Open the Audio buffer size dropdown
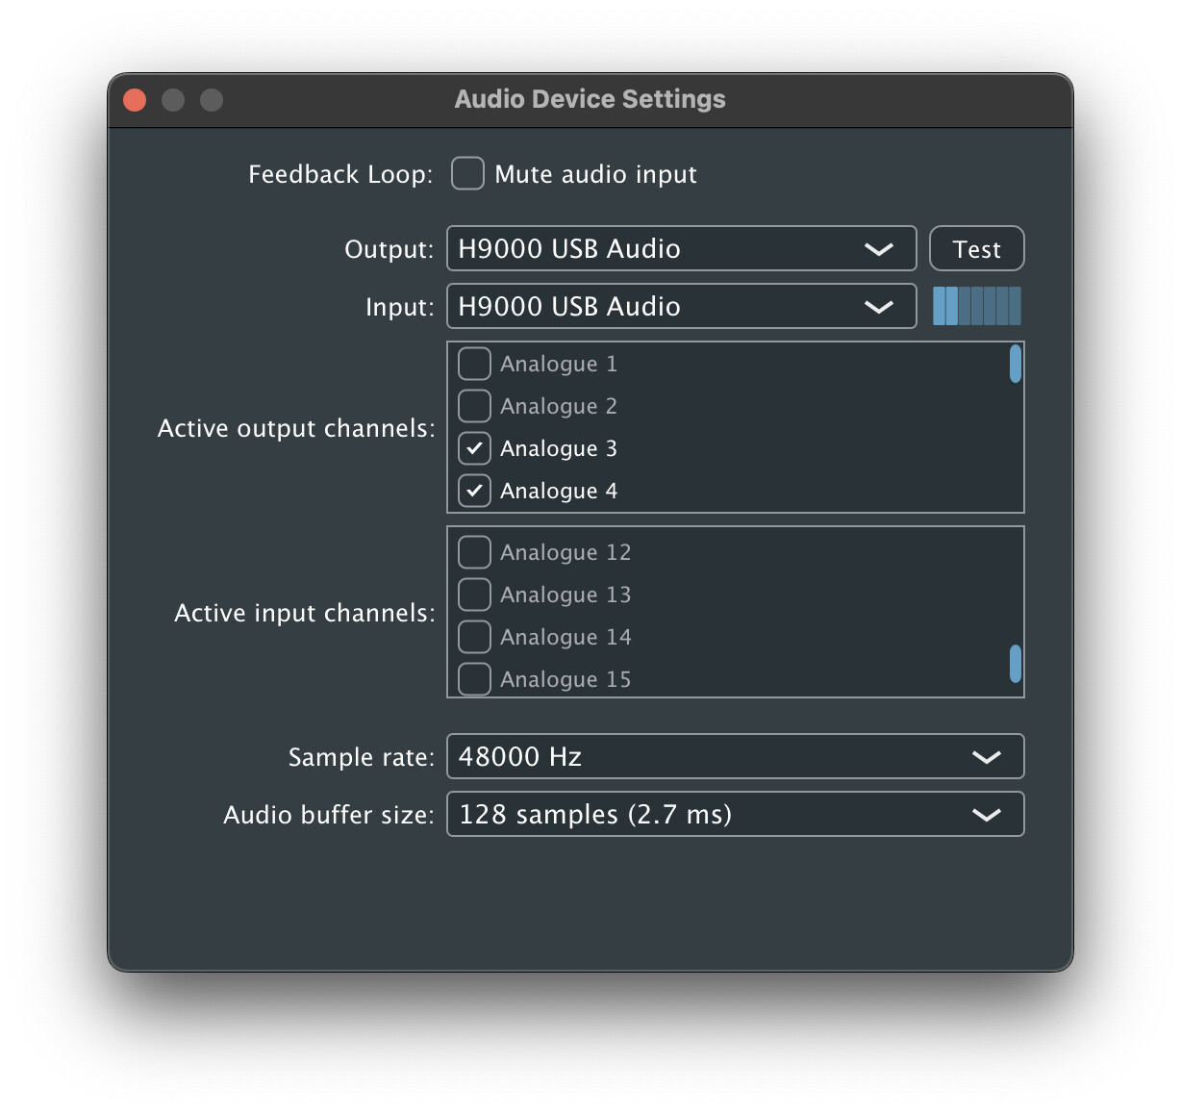The image size is (1181, 1114). (735, 815)
